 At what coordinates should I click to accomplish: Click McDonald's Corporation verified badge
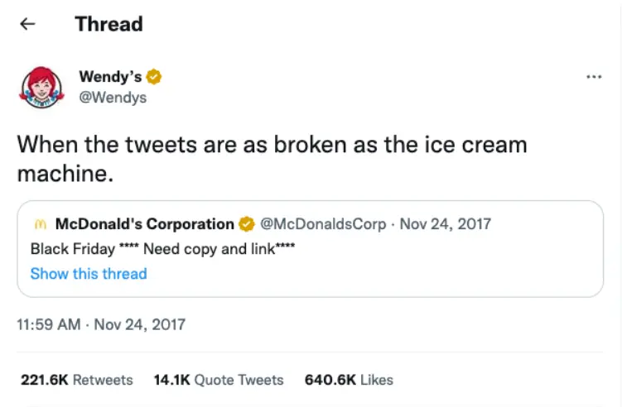click(246, 224)
